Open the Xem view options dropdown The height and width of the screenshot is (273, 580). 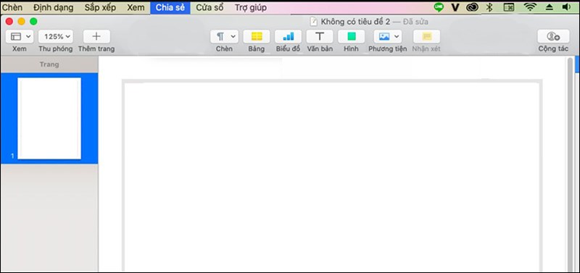click(x=20, y=37)
